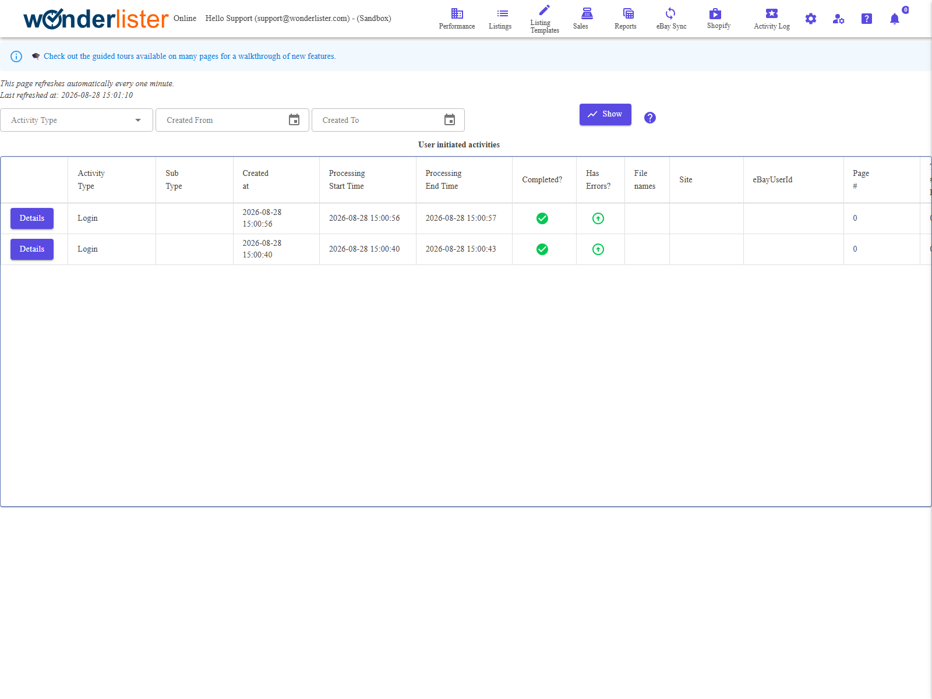This screenshot has height=699, width=932.
Task: Open the Performance page icon
Action: pyautogui.click(x=457, y=13)
